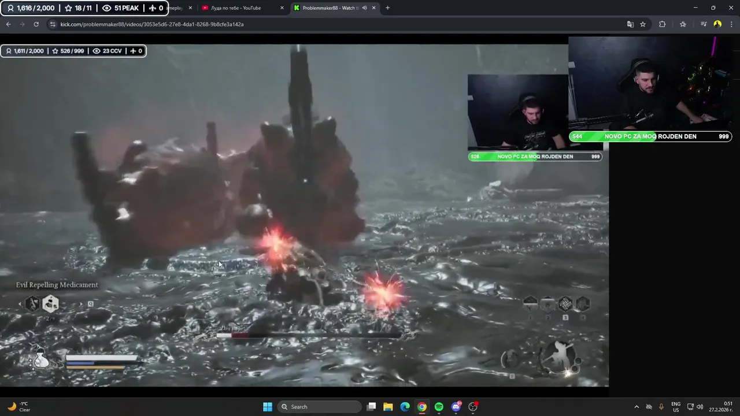
Task: Click the Evil Repelling Medicament label
Action: [x=57, y=285]
